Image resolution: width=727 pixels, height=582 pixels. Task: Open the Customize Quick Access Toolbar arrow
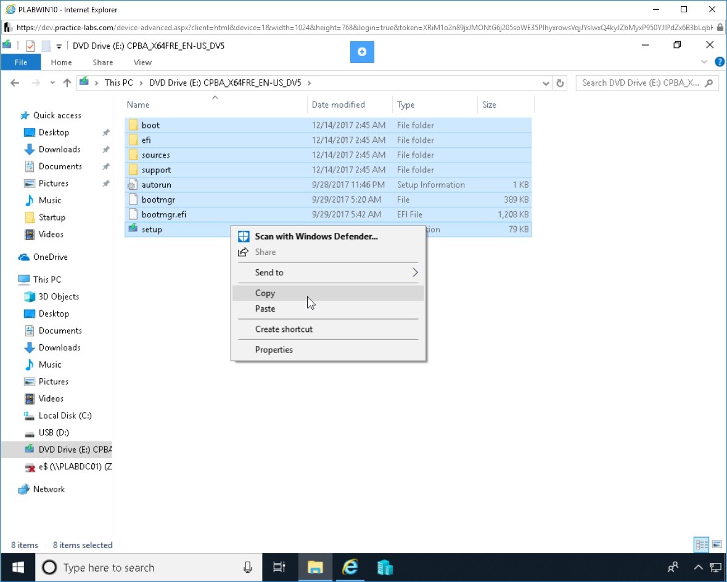pos(59,46)
